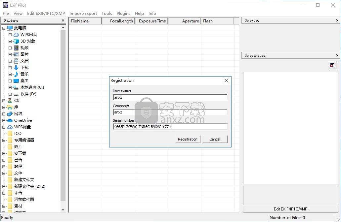
Task: Open the View menu
Action: [x=18, y=14]
